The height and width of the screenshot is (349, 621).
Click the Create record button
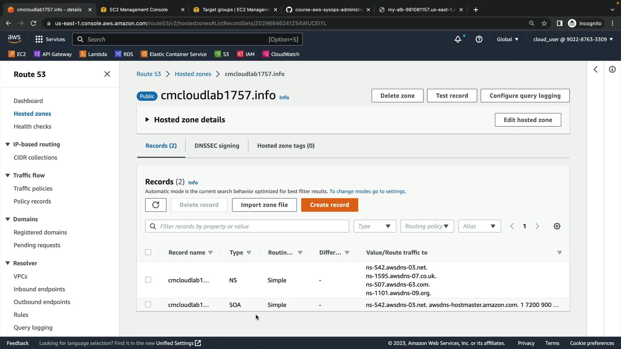[329, 205]
